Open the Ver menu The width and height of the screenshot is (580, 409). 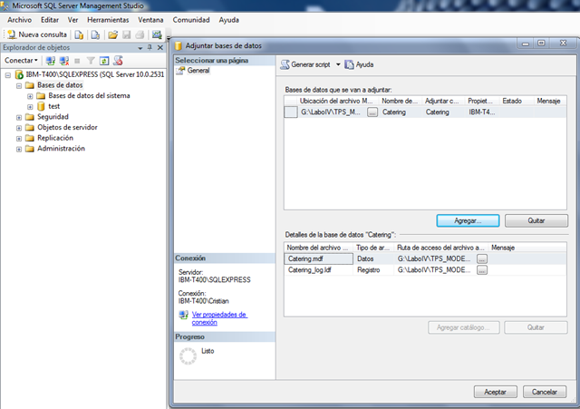click(72, 20)
